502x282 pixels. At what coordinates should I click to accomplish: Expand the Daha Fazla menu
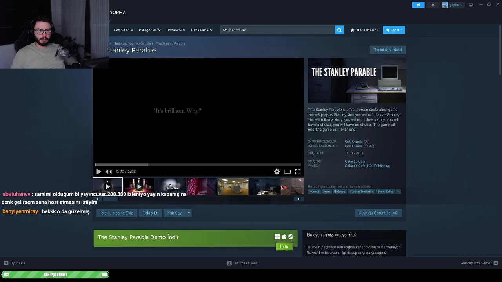(x=202, y=30)
